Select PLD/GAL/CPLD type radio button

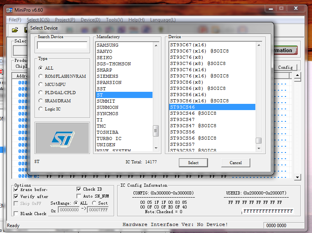(41, 93)
